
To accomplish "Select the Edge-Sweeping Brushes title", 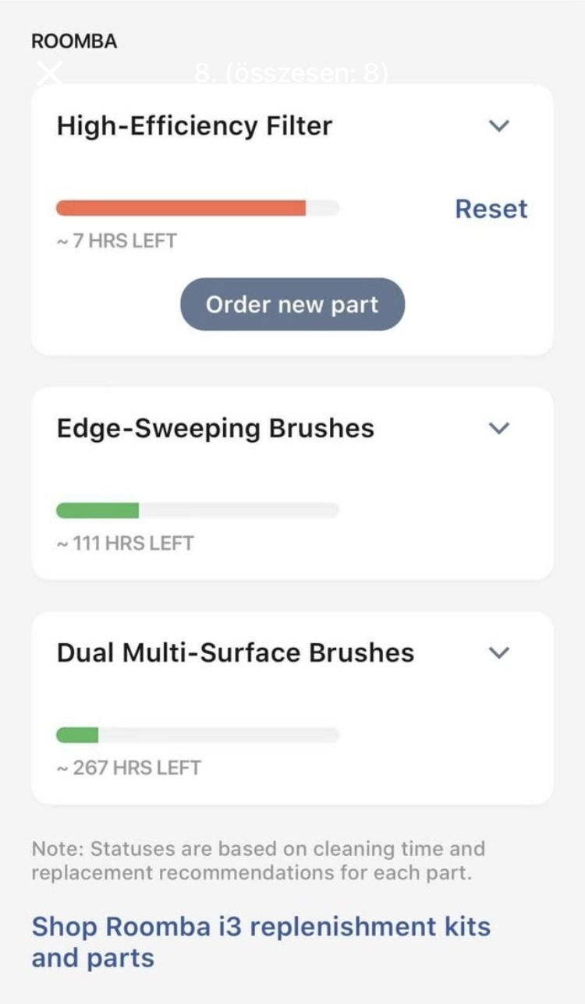I will (215, 428).
